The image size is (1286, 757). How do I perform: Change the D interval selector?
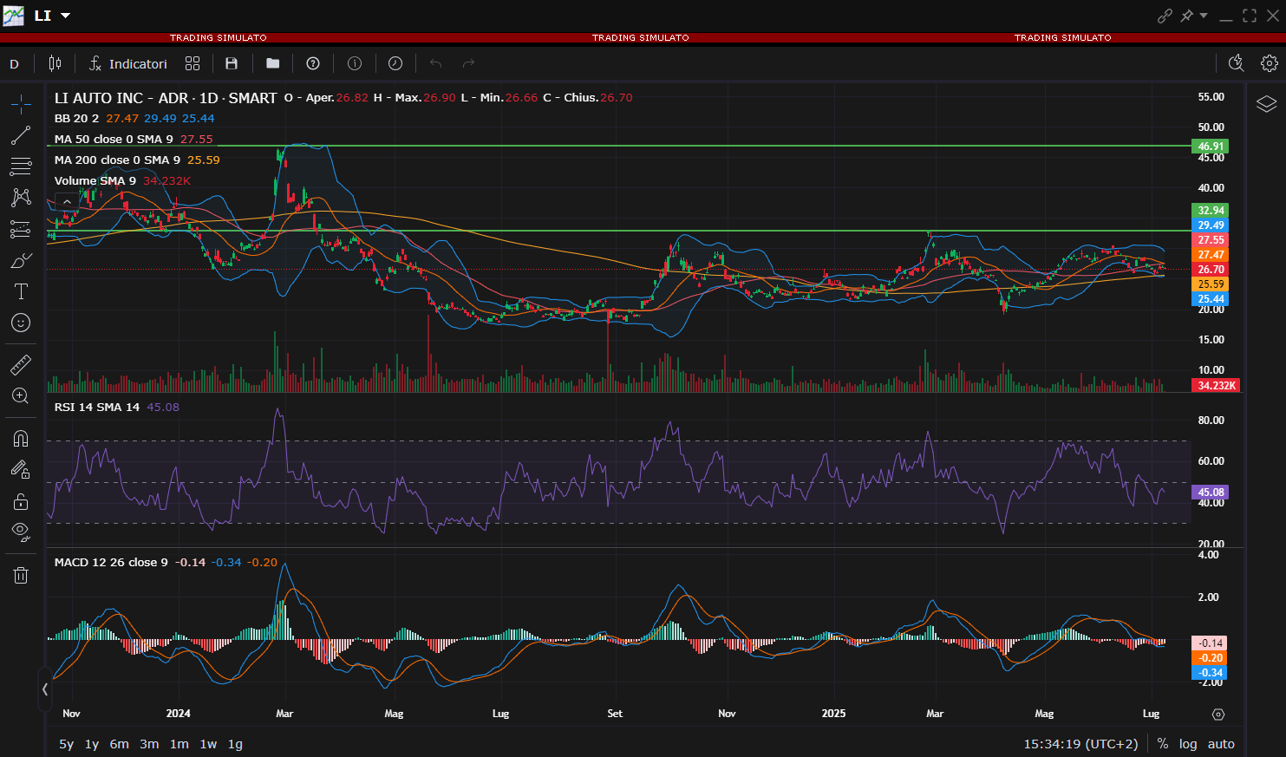pos(14,63)
